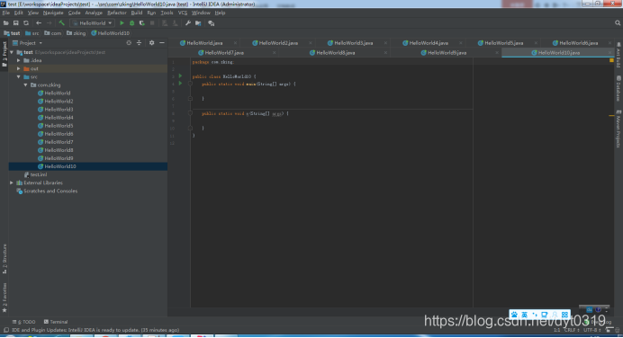Open the Terminal tool window
This screenshot has height=338, width=623.
(x=56, y=322)
